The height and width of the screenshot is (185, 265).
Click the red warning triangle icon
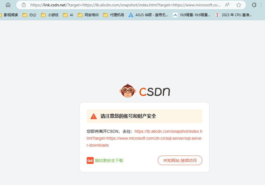[x=93, y=116]
